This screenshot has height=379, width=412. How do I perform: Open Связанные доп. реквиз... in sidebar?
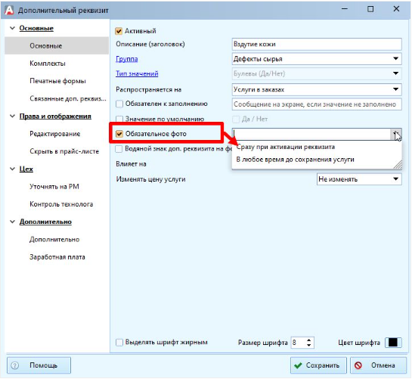(68, 98)
